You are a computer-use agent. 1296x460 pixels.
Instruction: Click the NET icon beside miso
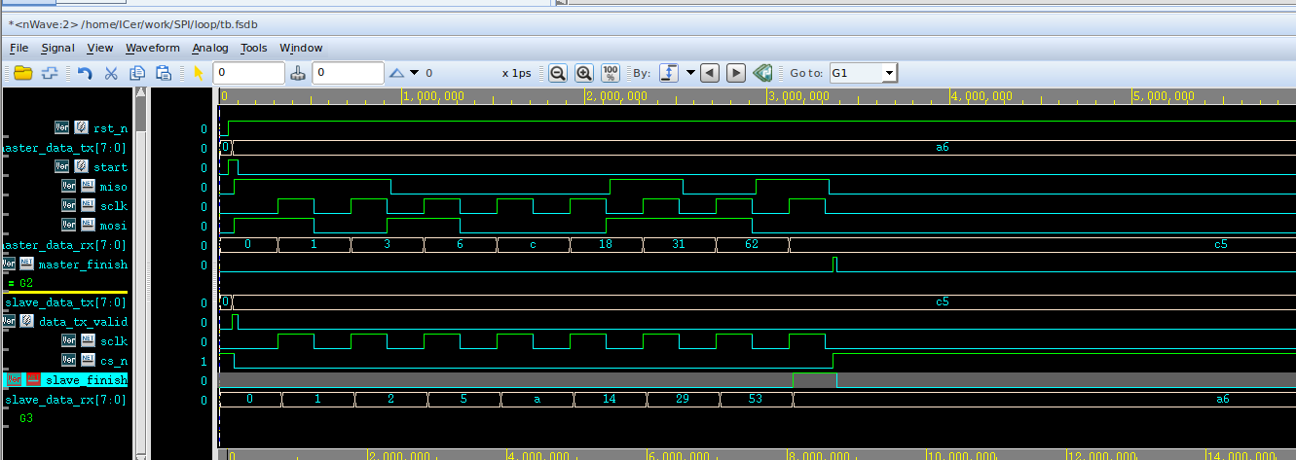point(87,187)
